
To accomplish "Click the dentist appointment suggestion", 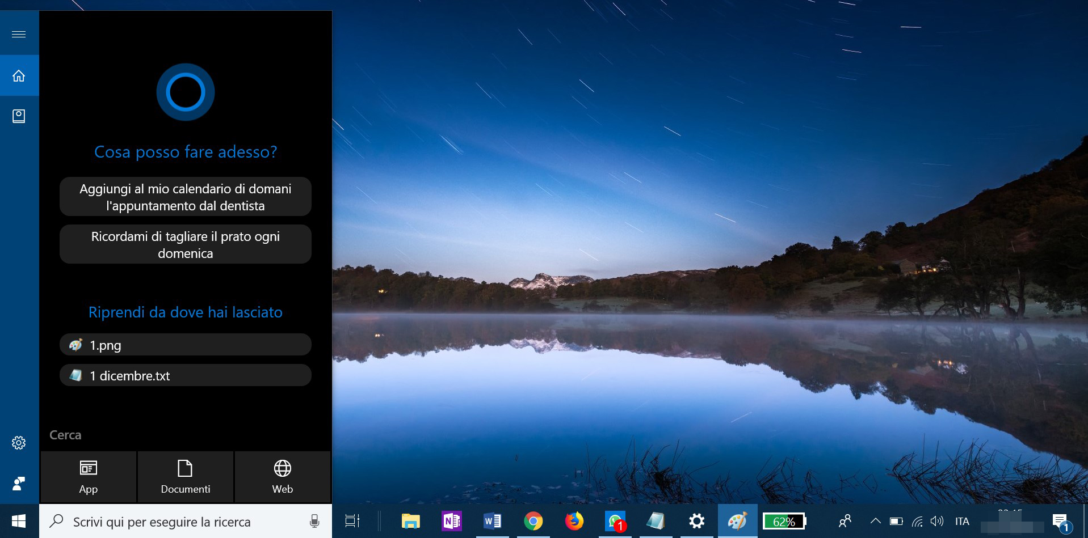I will tap(185, 197).
